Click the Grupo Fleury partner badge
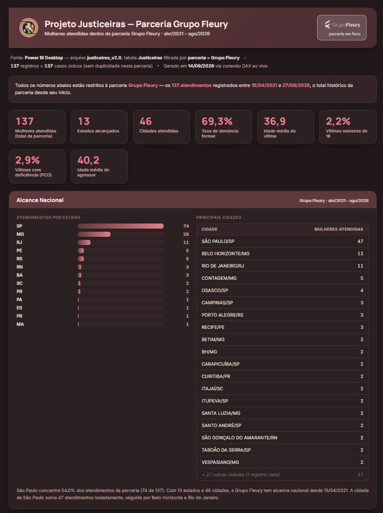The width and height of the screenshot is (383, 513). (342, 28)
